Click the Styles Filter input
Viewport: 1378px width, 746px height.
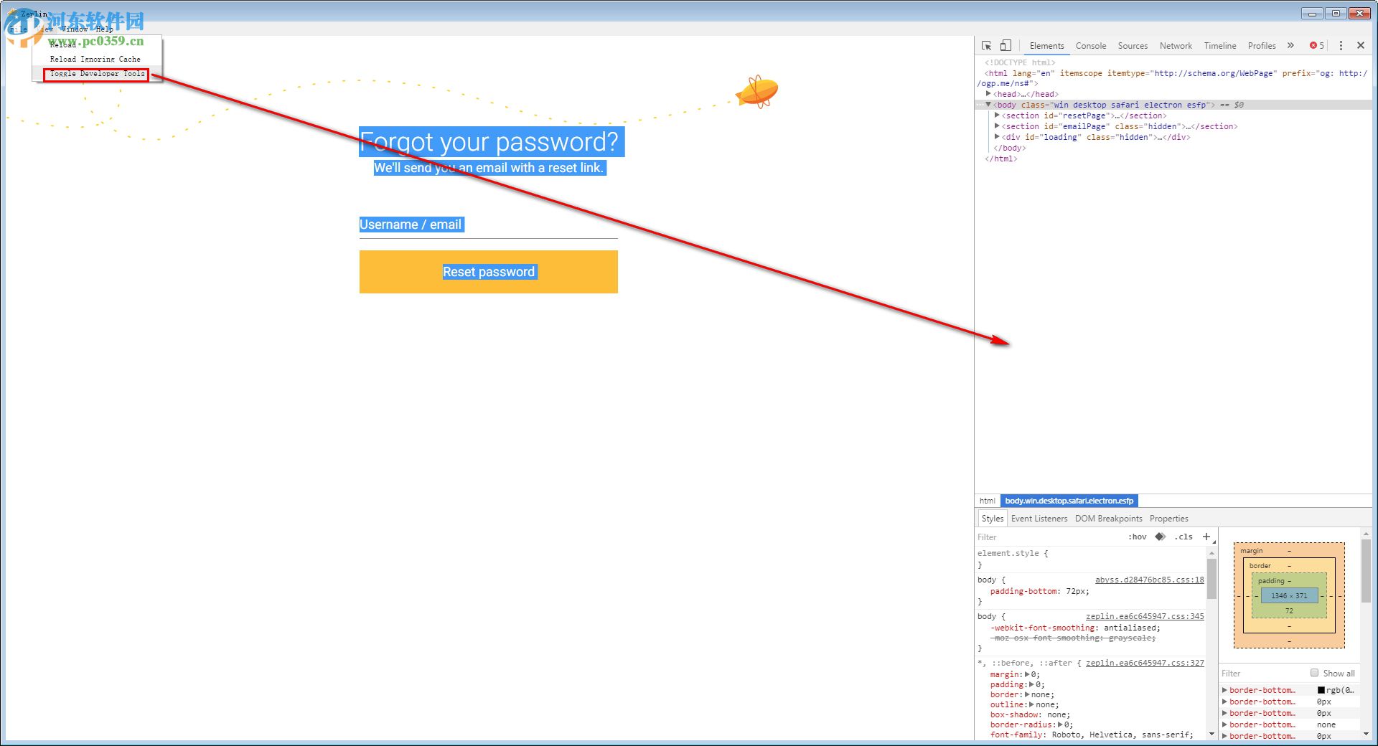(x=1048, y=537)
